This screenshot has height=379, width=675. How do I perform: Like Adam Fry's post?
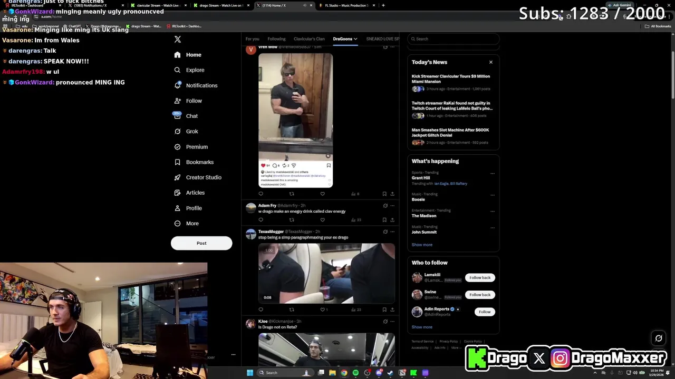[323, 220]
